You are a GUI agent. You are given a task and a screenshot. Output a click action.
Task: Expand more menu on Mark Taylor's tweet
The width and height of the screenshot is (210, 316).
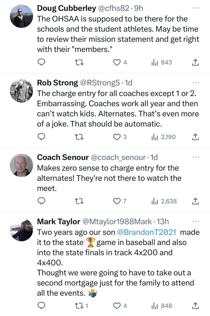click(x=196, y=222)
